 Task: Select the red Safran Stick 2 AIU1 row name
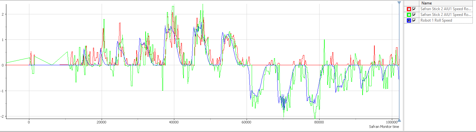(445, 9)
